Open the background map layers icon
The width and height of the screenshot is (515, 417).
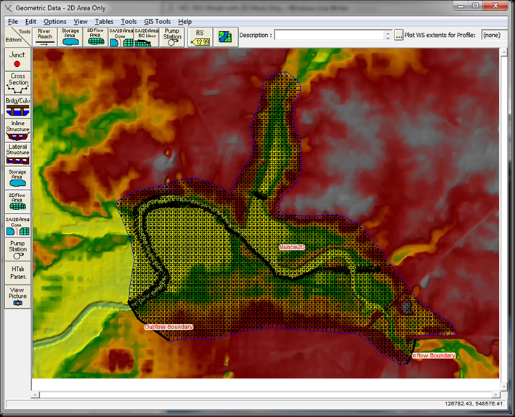[x=225, y=37]
